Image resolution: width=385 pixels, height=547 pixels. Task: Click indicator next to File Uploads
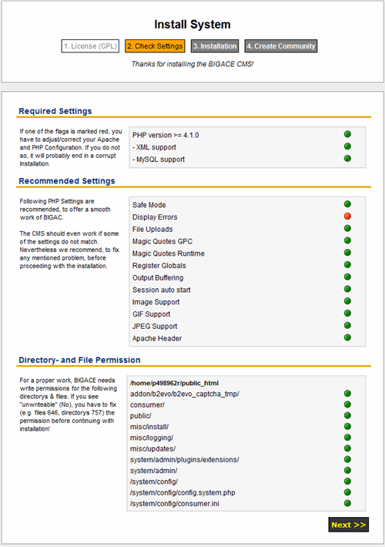point(347,229)
